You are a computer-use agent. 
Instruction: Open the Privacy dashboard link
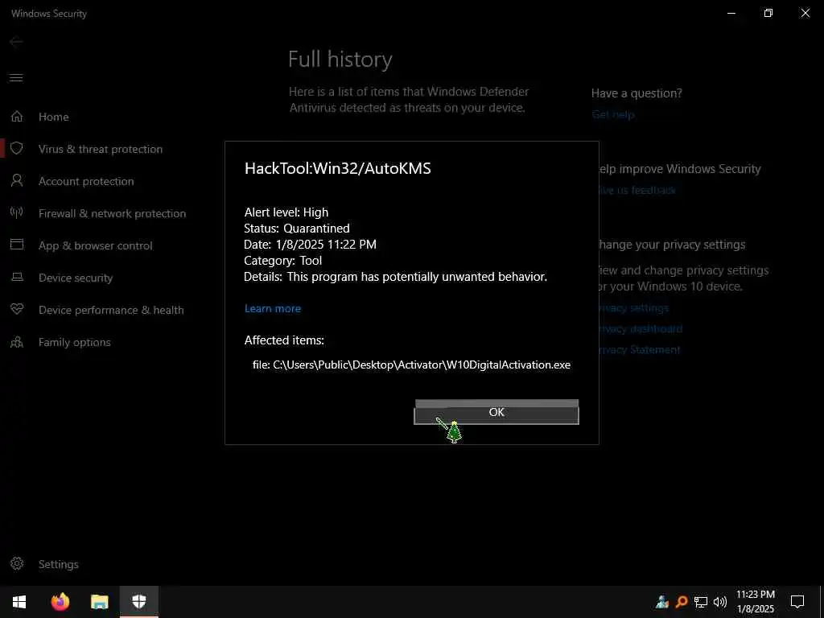pyautogui.click(x=640, y=329)
